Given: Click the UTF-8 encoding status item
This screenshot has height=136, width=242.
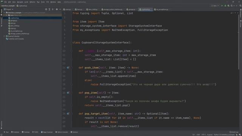Looking at the screenshot, I should click(x=203, y=135).
